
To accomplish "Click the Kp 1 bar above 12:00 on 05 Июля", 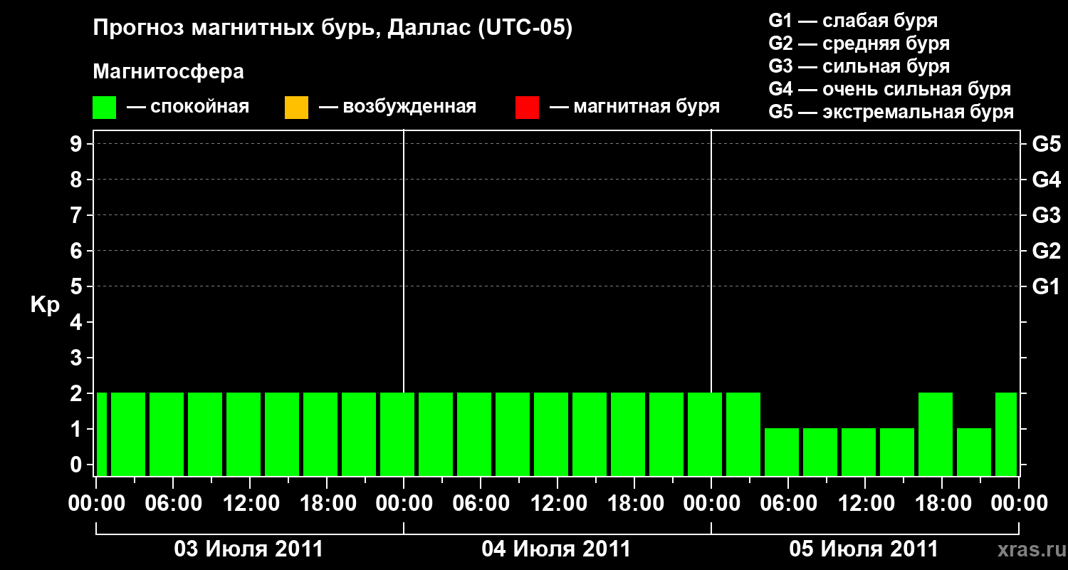I will [x=859, y=452].
